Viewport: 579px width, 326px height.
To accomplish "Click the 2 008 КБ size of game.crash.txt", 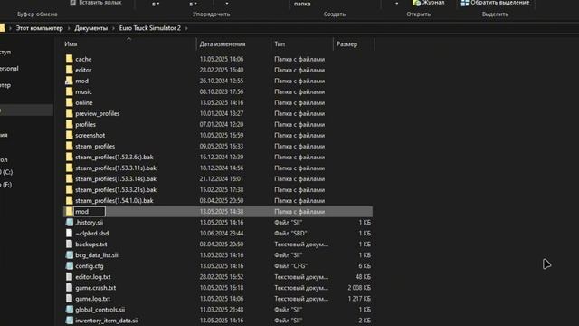I will pos(359,288).
